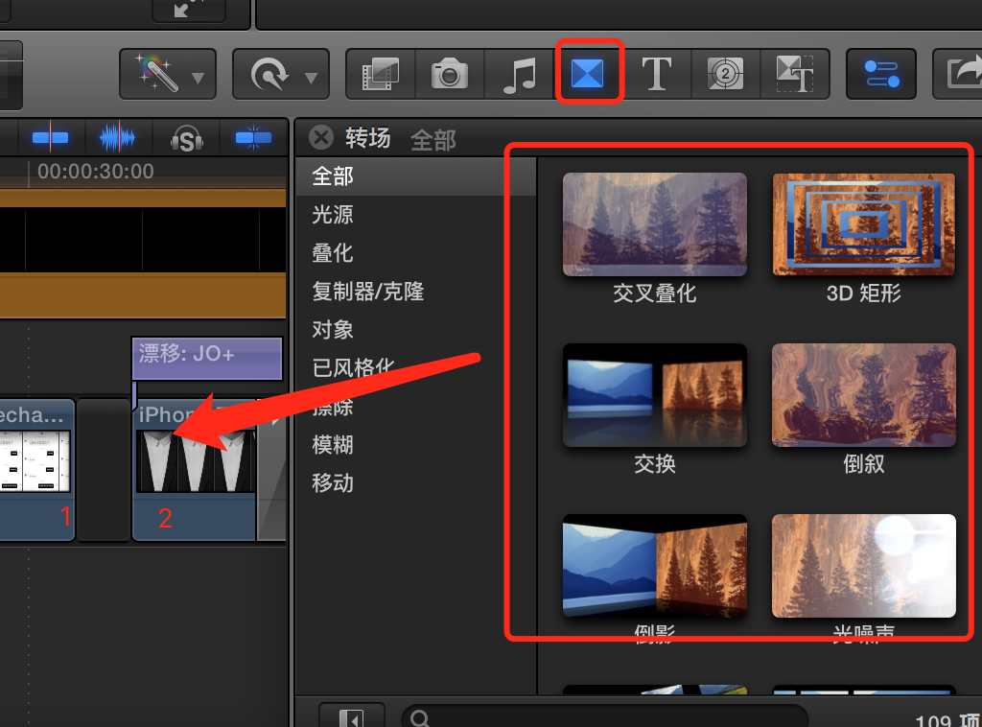982x727 pixels.
Task: Select the 移动 category
Action: click(x=416, y=482)
